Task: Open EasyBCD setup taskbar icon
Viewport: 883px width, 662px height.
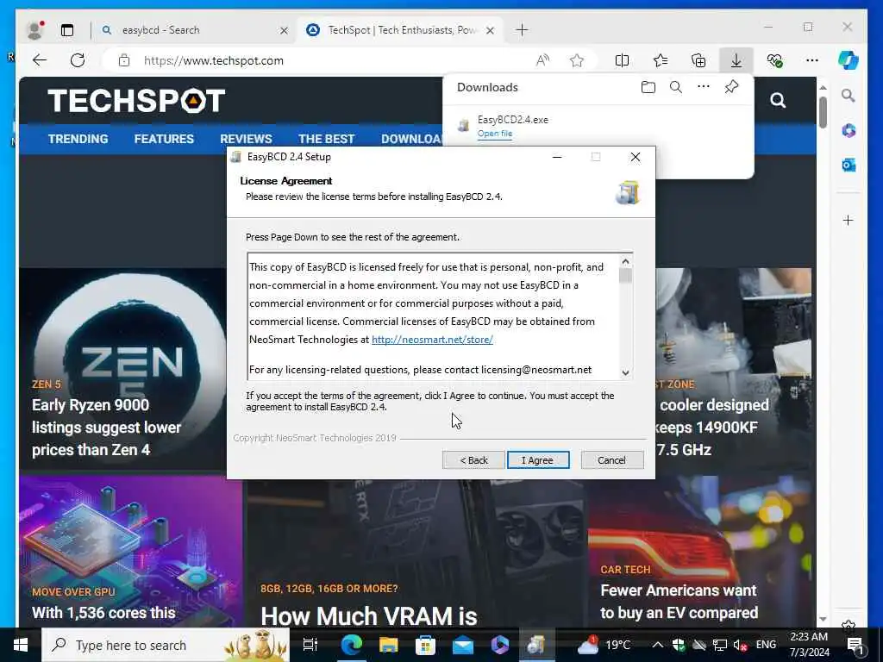Action: 536,645
